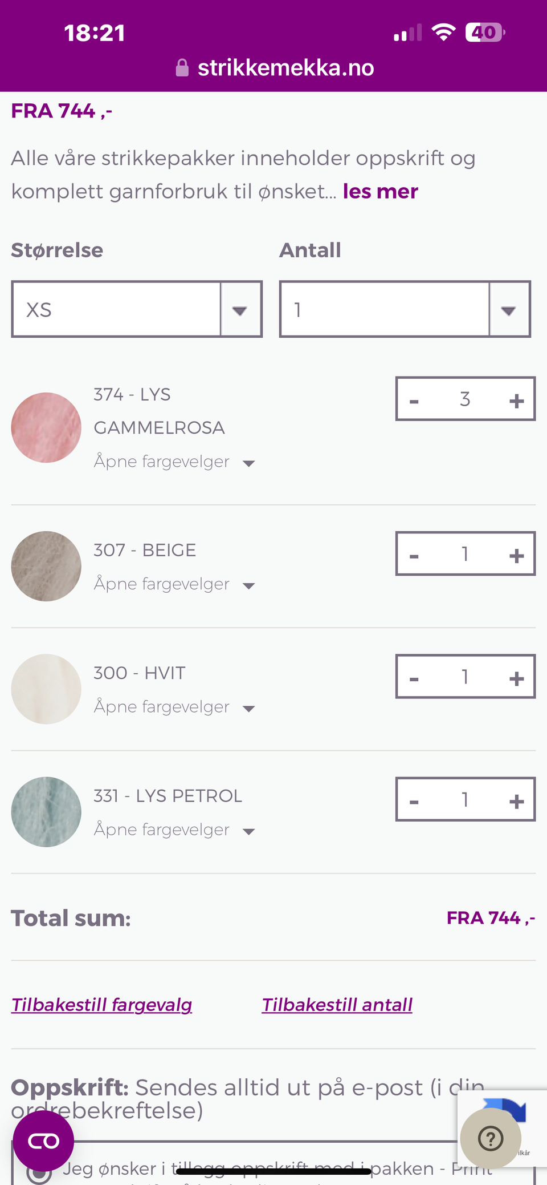
Task: Open the Antall quantity dropdown
Action: (405, 309)
